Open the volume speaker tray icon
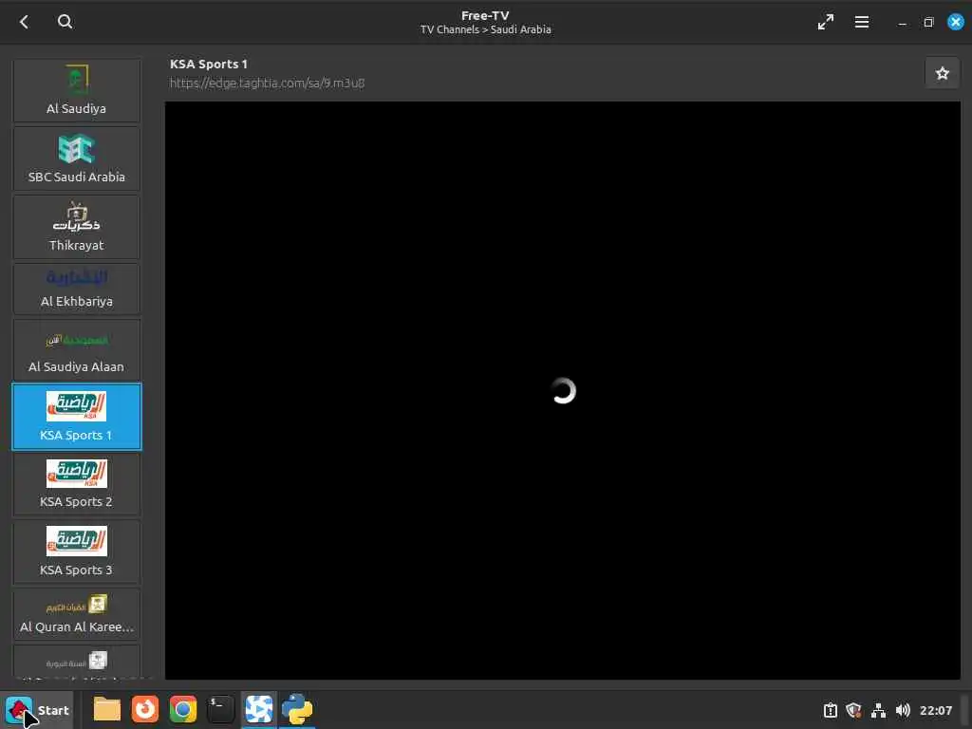Image resolution: width=972 pixels, height=729 pixels. click(903, 710)
